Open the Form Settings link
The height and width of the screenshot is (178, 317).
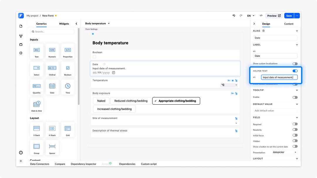click(91, 29)
